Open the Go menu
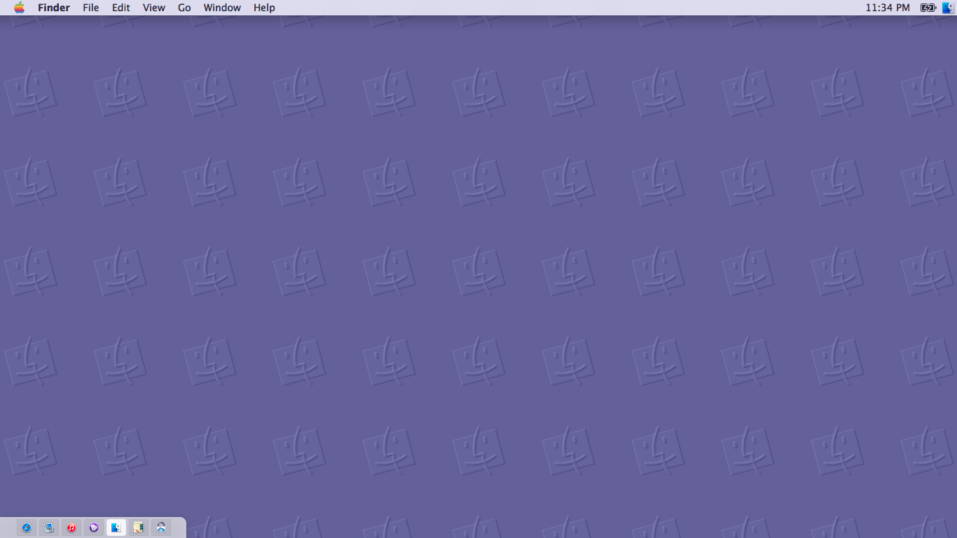The width and height of the screenshot is (957, 538). pos(184,8)
